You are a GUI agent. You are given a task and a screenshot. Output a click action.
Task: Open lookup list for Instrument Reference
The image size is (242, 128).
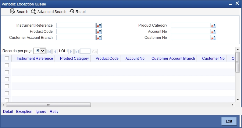(99, 25)
